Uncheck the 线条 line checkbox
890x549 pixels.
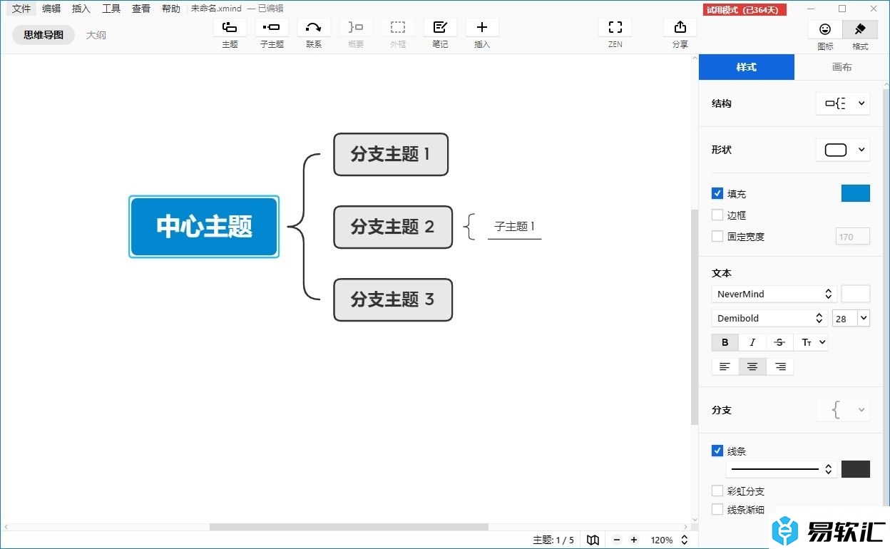coord(717,451)
